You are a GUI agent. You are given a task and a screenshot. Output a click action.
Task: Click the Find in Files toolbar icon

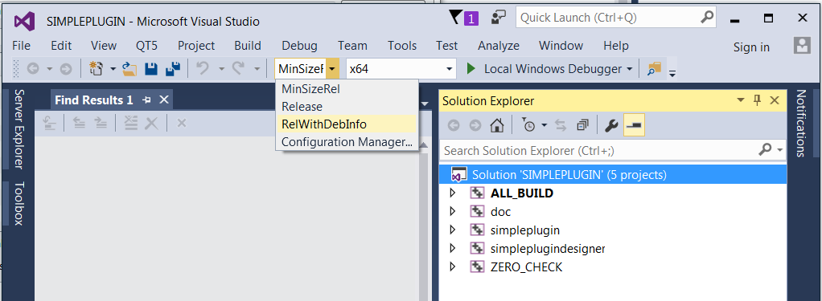point(654,68)
